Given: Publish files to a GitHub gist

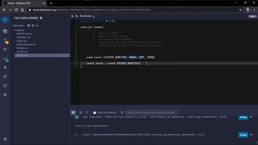Looking at the screenshot, I should coord(33,25).
